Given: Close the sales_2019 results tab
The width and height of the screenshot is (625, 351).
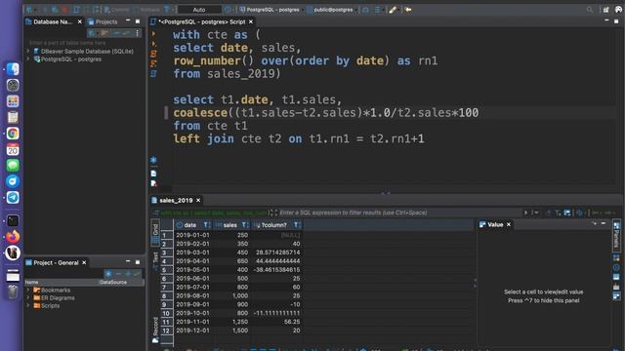Looking at the screenshot, I should [x=198, y=200].
